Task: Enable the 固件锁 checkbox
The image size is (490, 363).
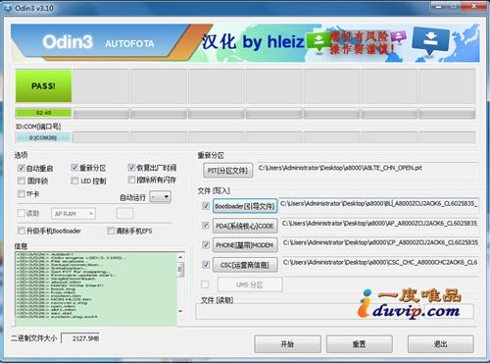Action: point(22,181)
